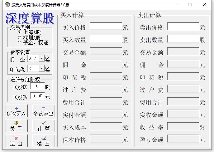Viewport: 214px width, 152px height.
Task: Expand the 印花税 rate dropdown
Action: 42,68
